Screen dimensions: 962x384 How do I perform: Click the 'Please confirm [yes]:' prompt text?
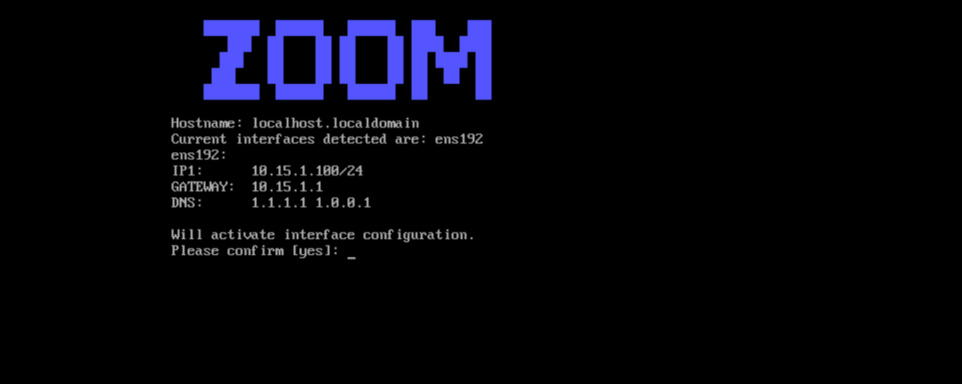tap(255, 250)
